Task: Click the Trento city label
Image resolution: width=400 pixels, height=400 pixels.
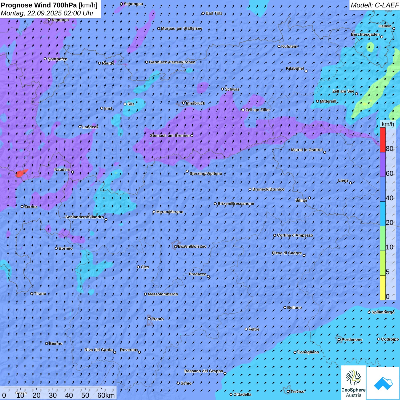Action: click(x=157, y=319)
